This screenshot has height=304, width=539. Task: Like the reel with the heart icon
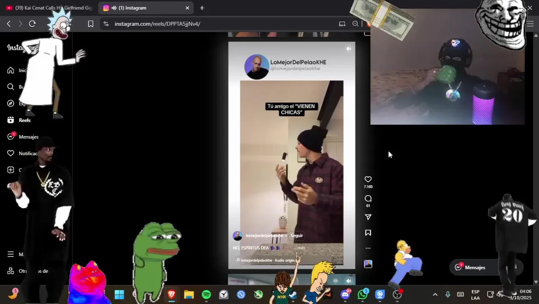pyautogui.click(x=368, y=179)
